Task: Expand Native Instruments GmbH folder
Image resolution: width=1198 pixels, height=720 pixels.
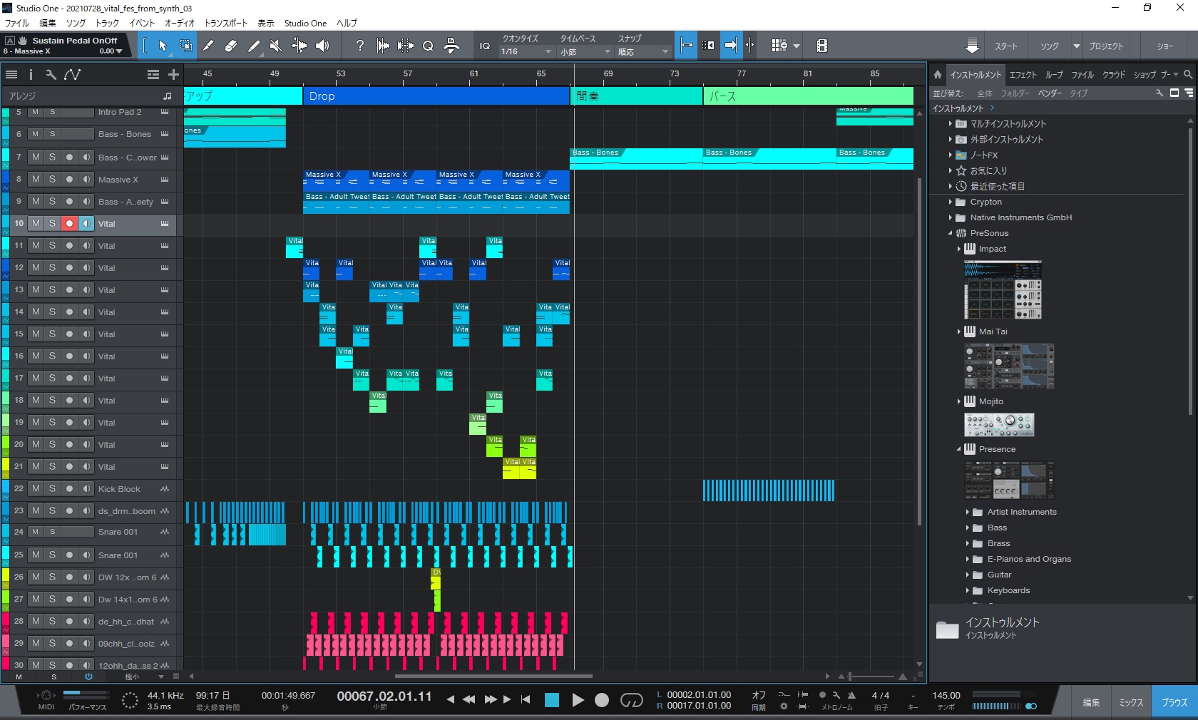Action: 951,217
